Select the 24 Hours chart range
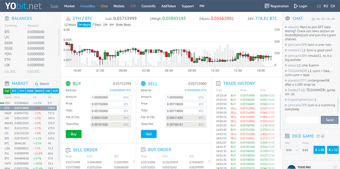The height and width of the screenshot is (169, 340). coord(84,25)
